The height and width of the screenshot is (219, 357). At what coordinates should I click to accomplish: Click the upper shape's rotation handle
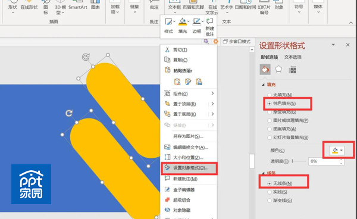point(86,57)
